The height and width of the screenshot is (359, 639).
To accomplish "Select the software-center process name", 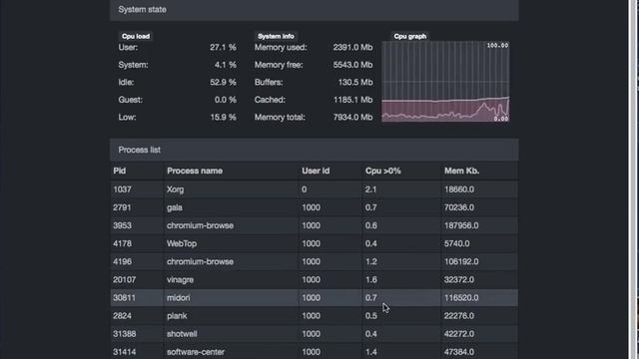I will (196, 352).
